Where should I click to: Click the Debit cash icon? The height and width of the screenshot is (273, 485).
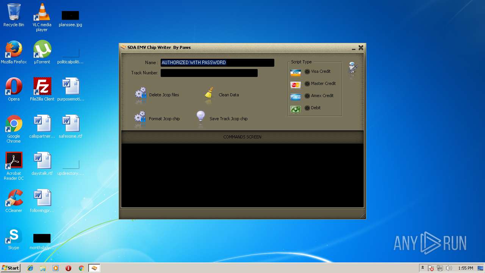coord(296,109)
